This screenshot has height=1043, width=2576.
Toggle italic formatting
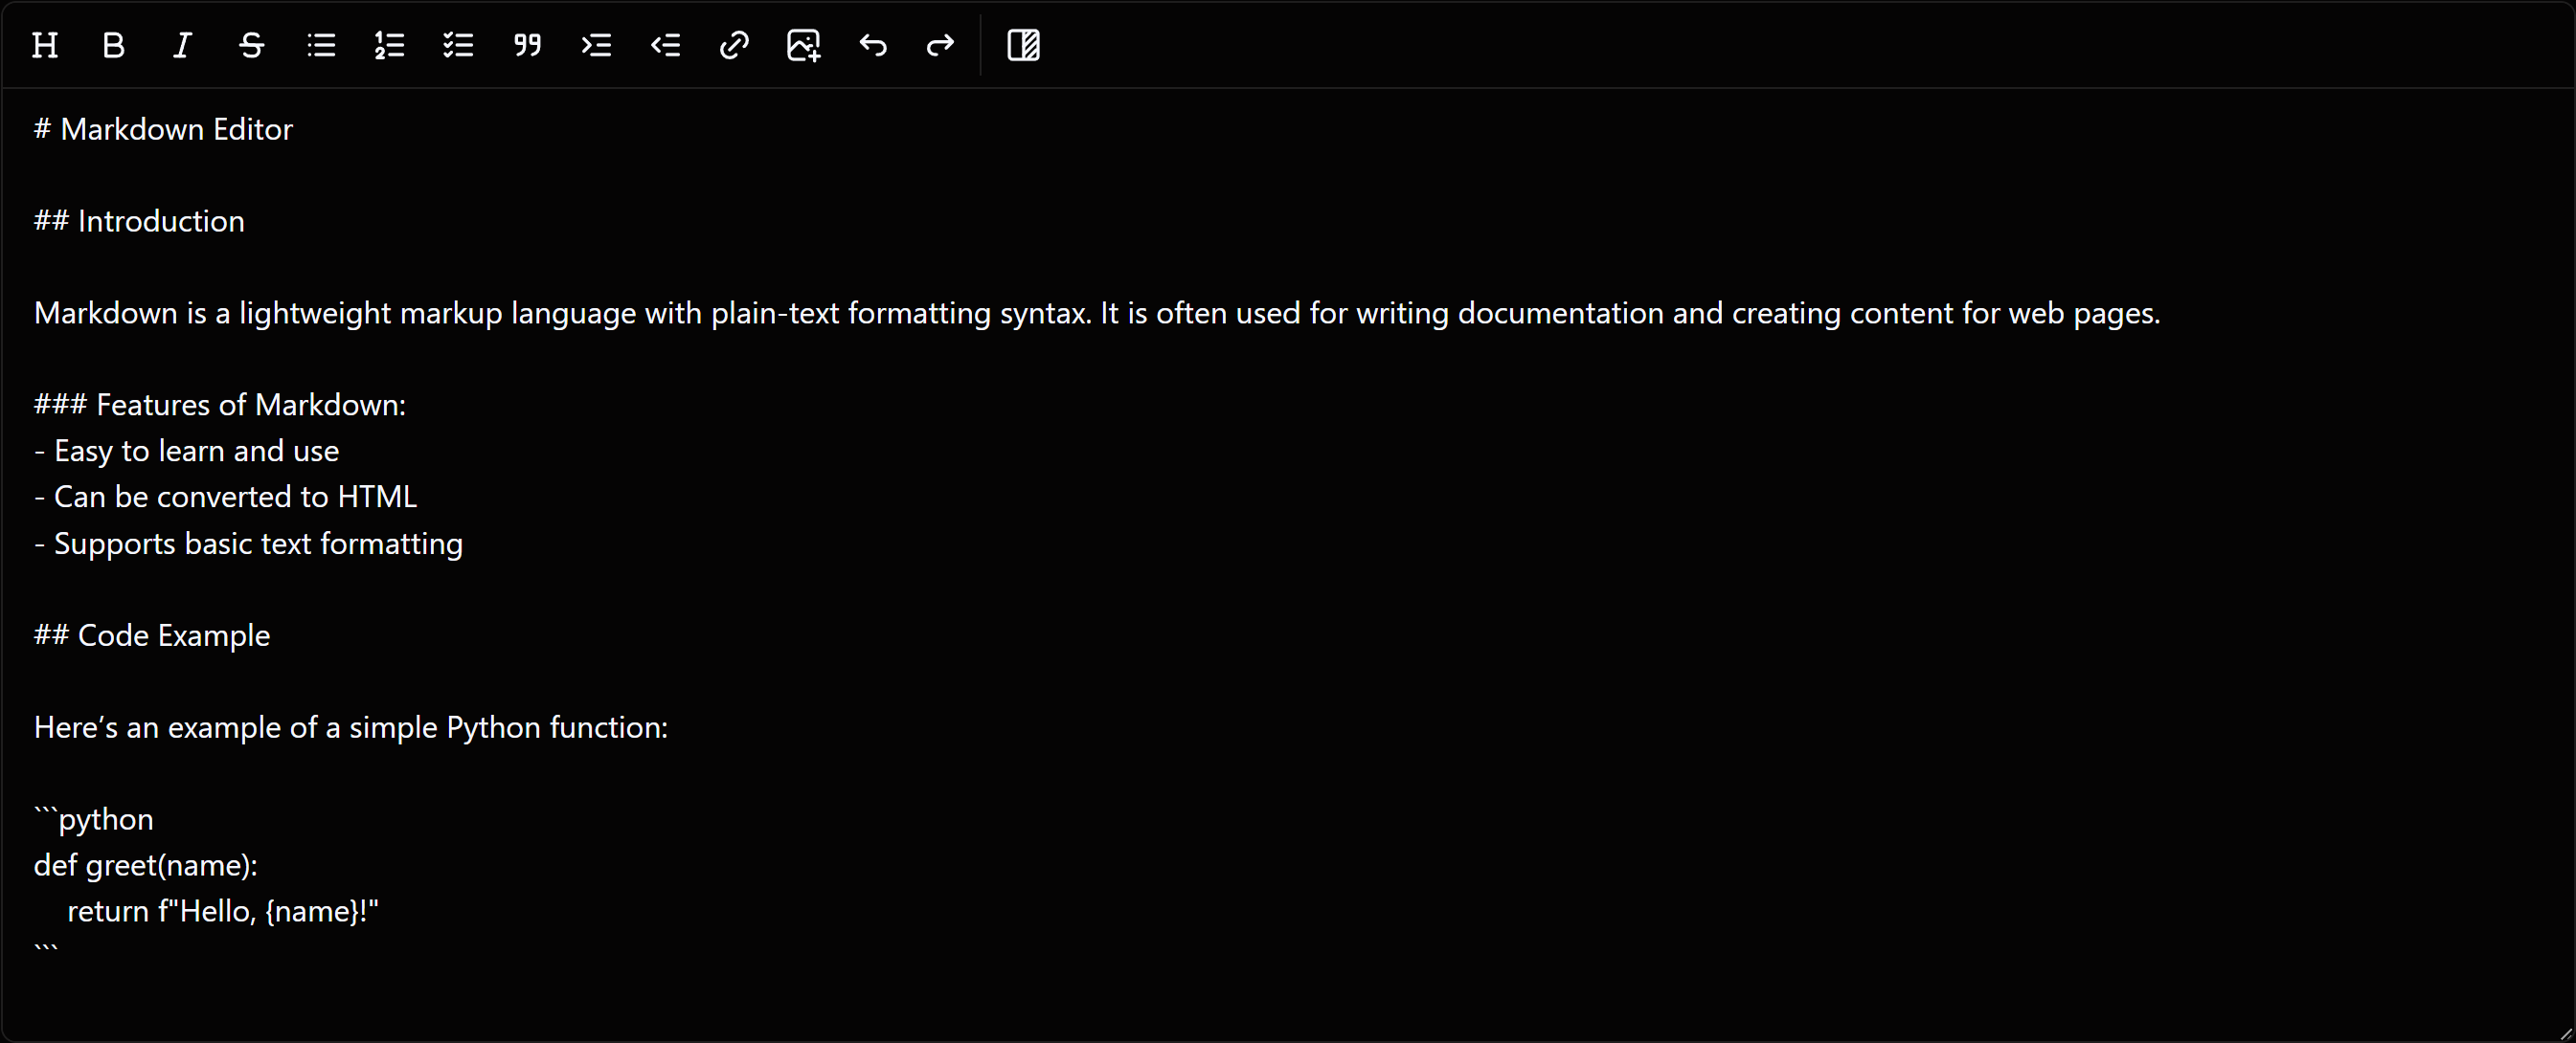181,45
